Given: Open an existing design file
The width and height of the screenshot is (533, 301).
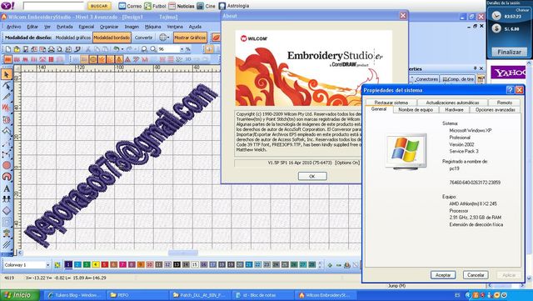Looking at the screenshot, I should tap(17, 49).
